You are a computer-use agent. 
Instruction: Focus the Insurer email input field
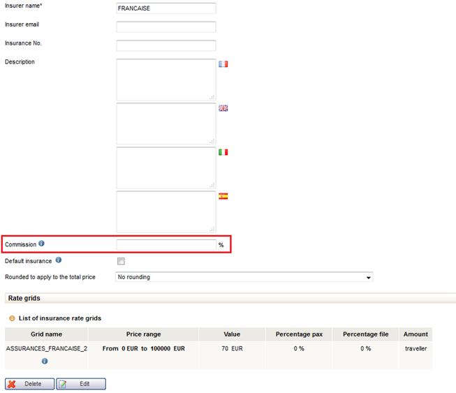point(166,27)
